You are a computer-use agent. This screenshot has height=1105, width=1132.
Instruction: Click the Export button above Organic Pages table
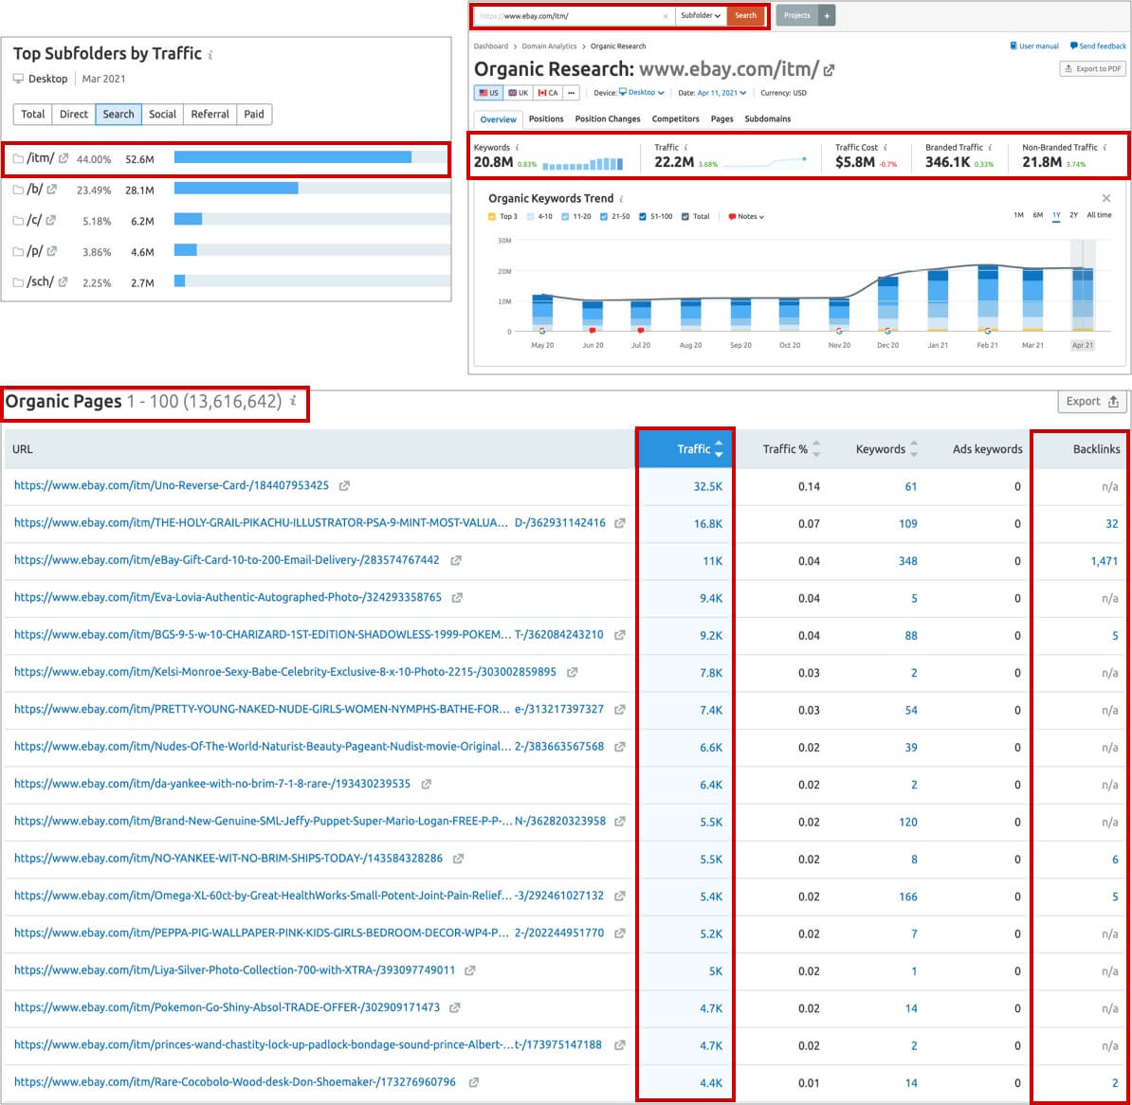tap(1092, 401)
